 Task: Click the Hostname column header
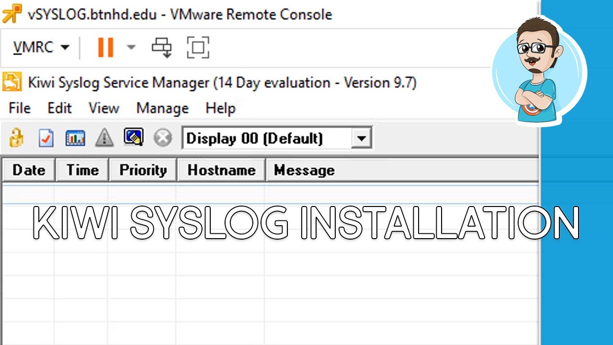click(221, 170)
